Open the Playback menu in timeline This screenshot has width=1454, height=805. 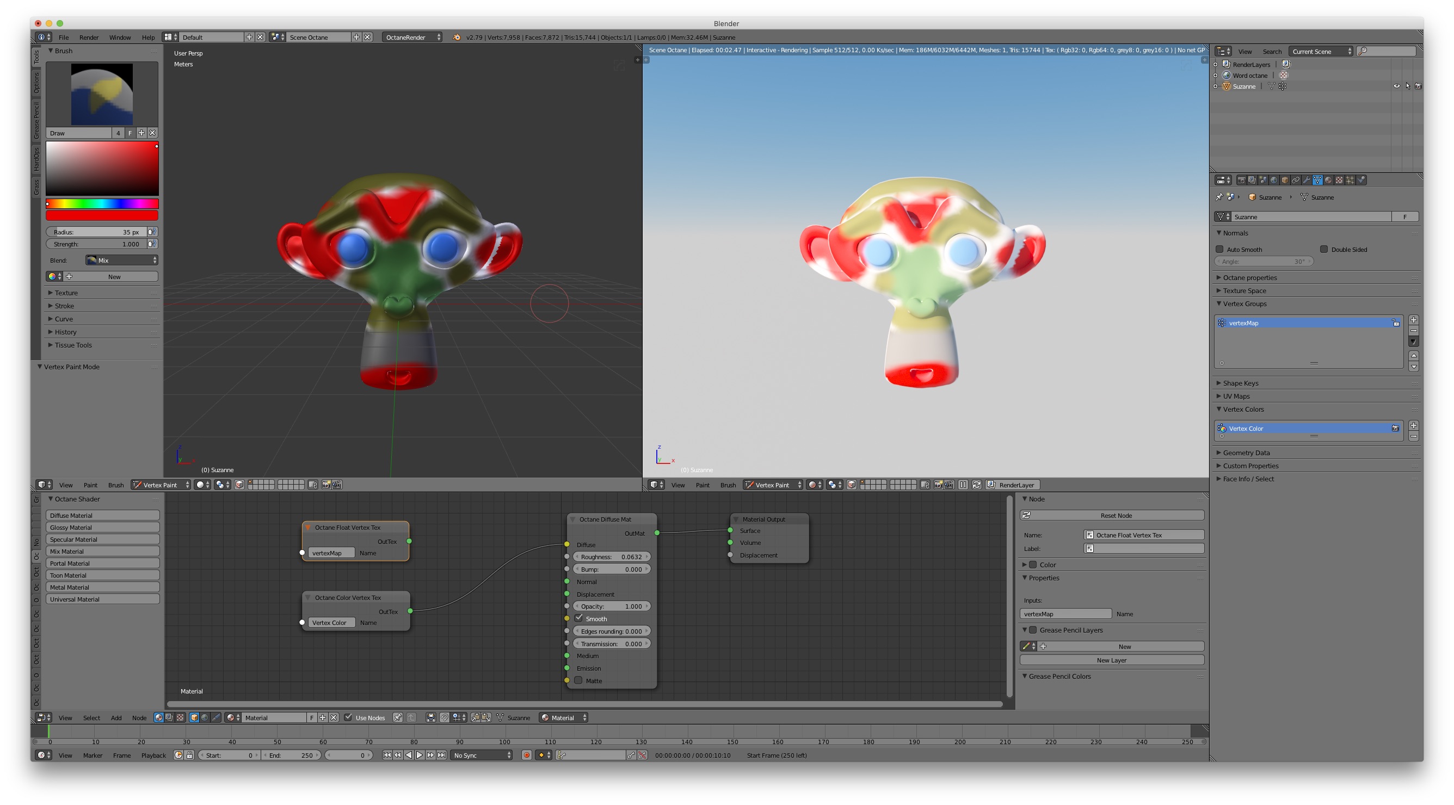[153, 756]
